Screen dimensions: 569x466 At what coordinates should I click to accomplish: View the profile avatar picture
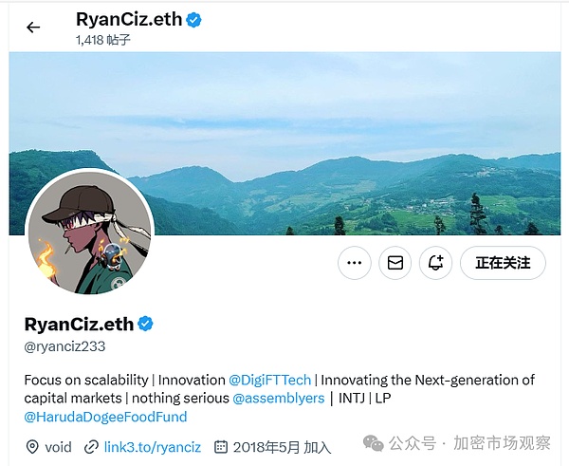[90, 232]
